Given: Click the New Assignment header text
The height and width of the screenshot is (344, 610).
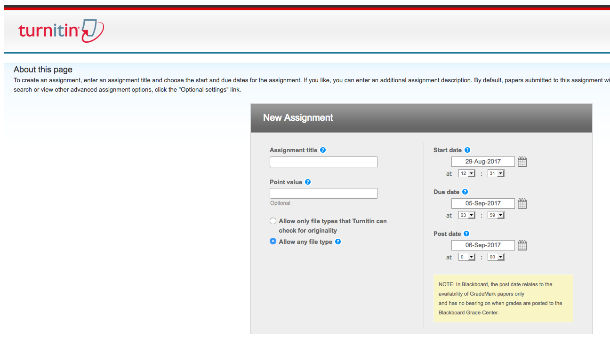Looking at the screenshot, I should [x=298, y=117].
